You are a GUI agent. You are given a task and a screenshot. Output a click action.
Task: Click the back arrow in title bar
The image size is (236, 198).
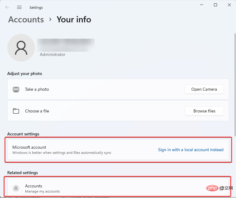(x=7, y=7)
